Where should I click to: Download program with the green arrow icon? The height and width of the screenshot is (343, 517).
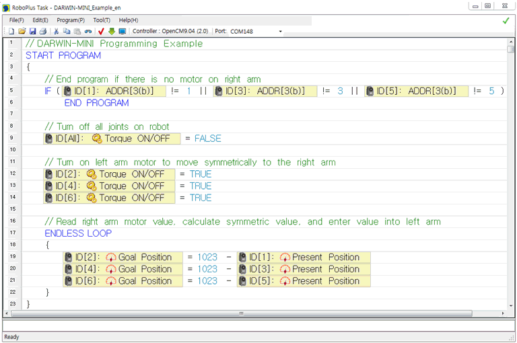112,32
